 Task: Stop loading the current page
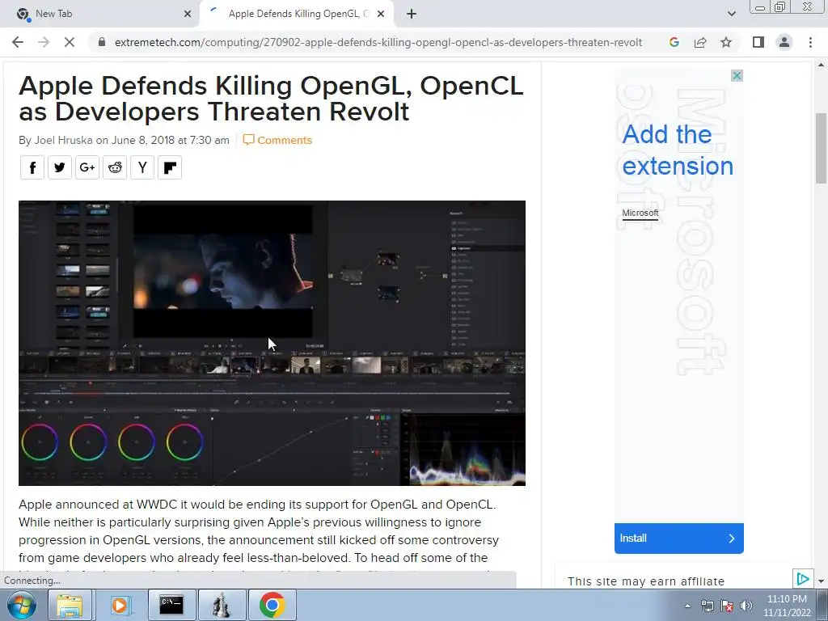(x=70, y=42)
